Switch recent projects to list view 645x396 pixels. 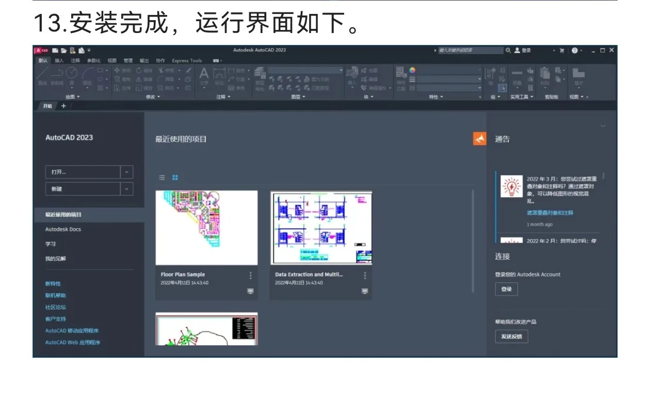click(162, 178)
